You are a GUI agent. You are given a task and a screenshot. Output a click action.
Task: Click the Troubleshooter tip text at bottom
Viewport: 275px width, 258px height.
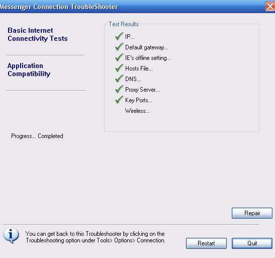click(x=96, y=237)
